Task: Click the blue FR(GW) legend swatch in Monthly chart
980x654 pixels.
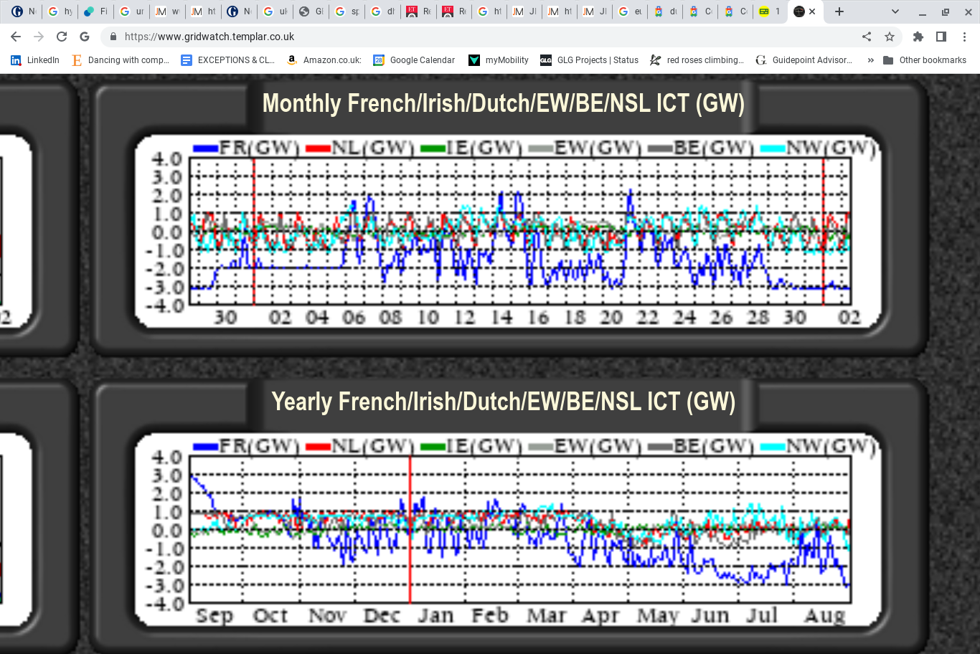Action: click(x=205, y=148)
